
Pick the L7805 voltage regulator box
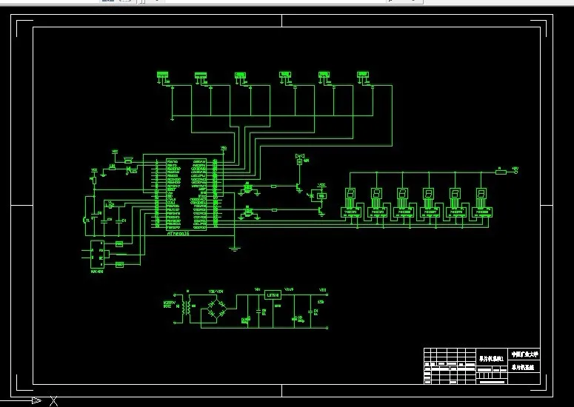click(x=273, y=295)
